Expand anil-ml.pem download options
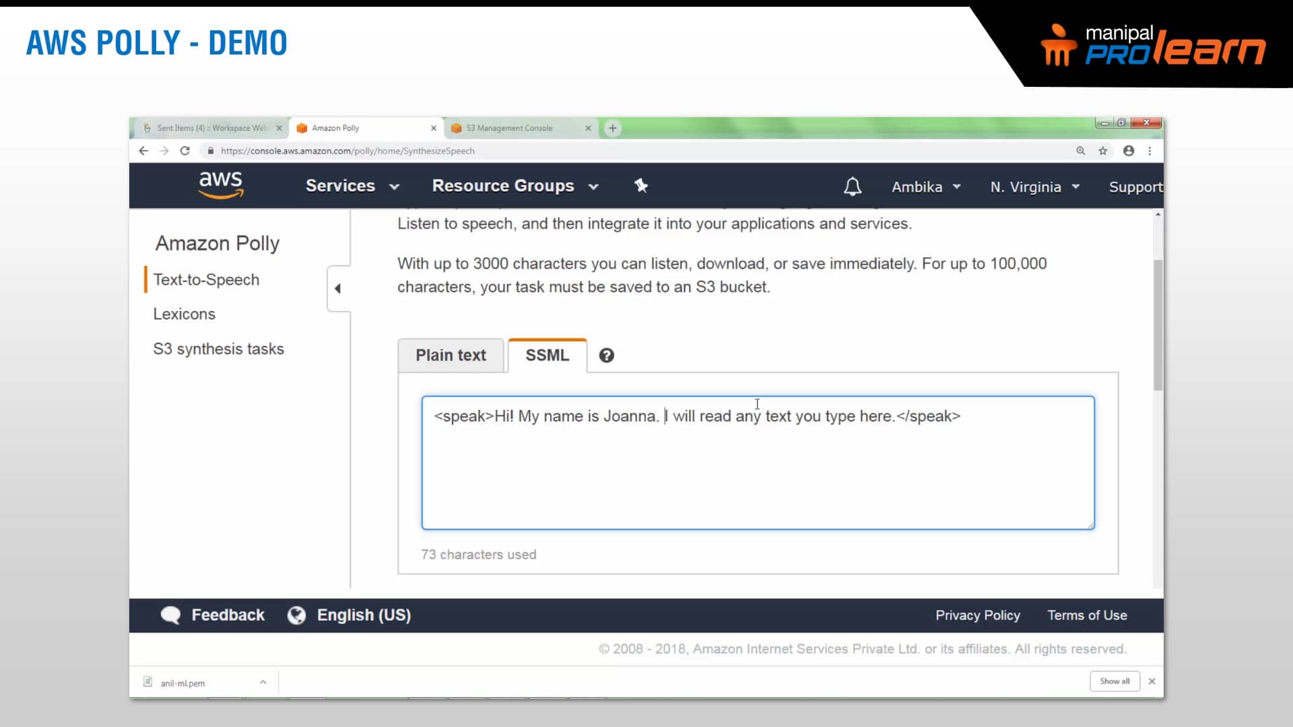 262,681
